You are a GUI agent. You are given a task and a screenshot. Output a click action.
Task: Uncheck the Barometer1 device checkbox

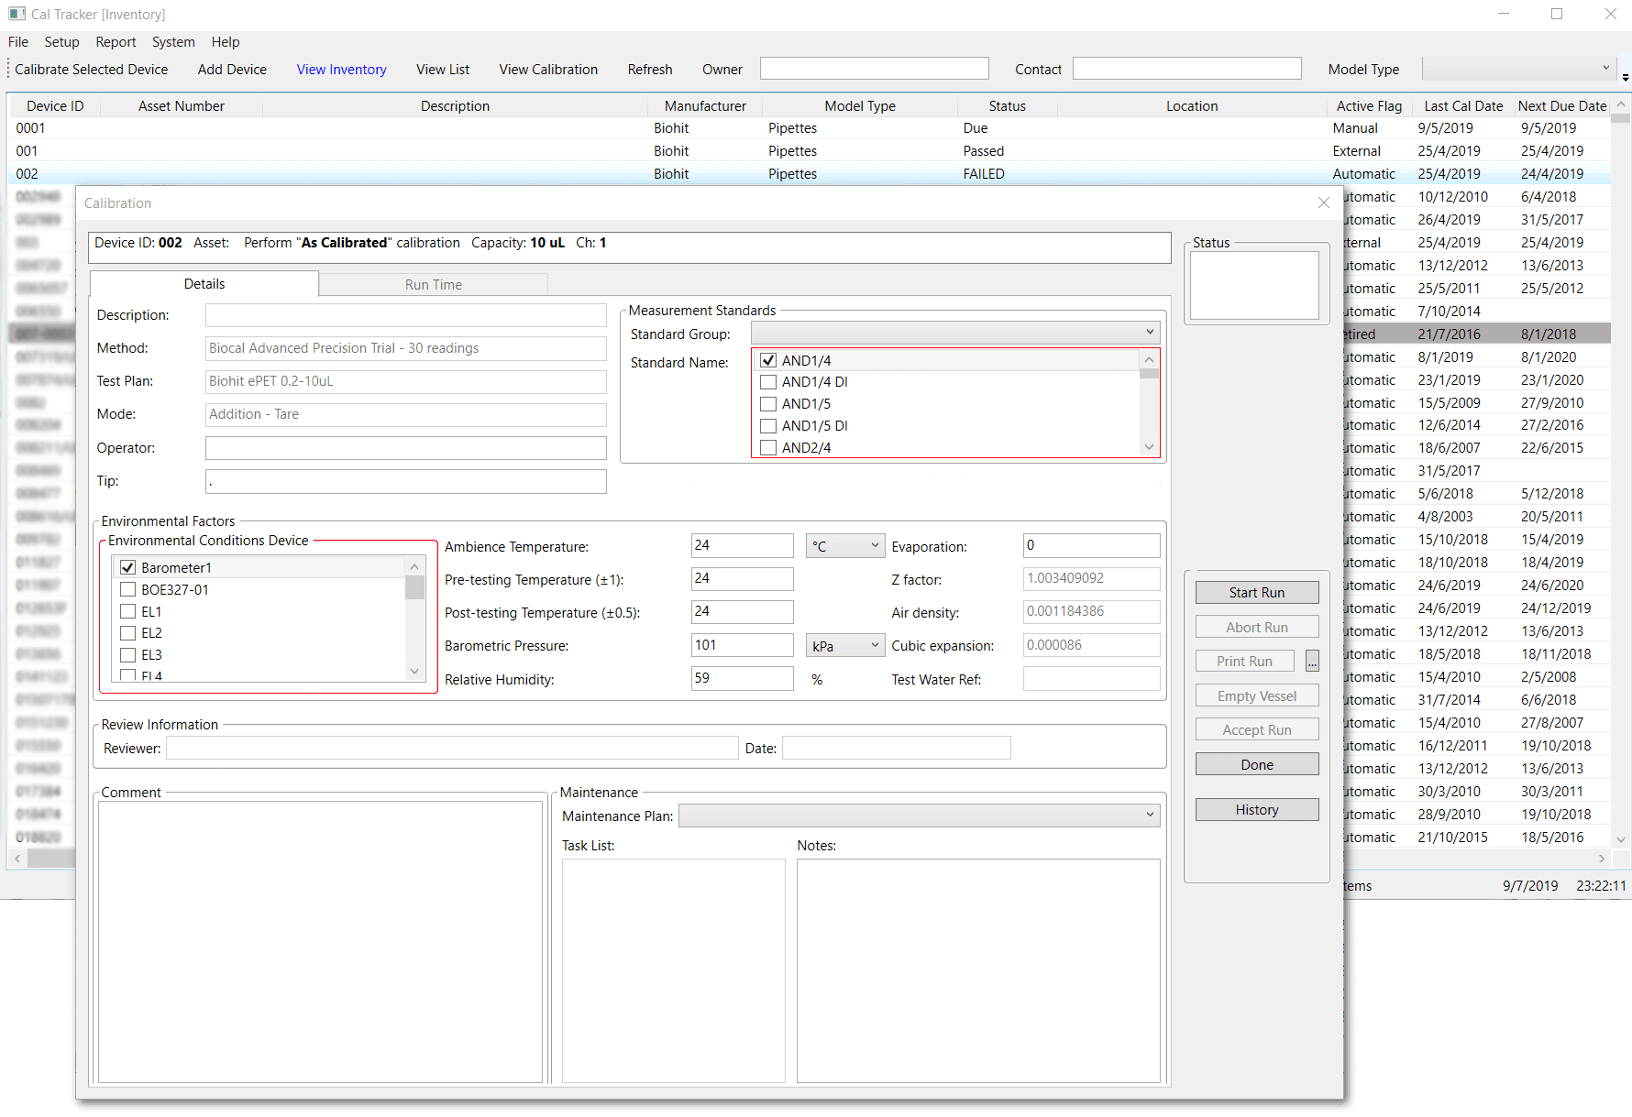pos(128,568)
